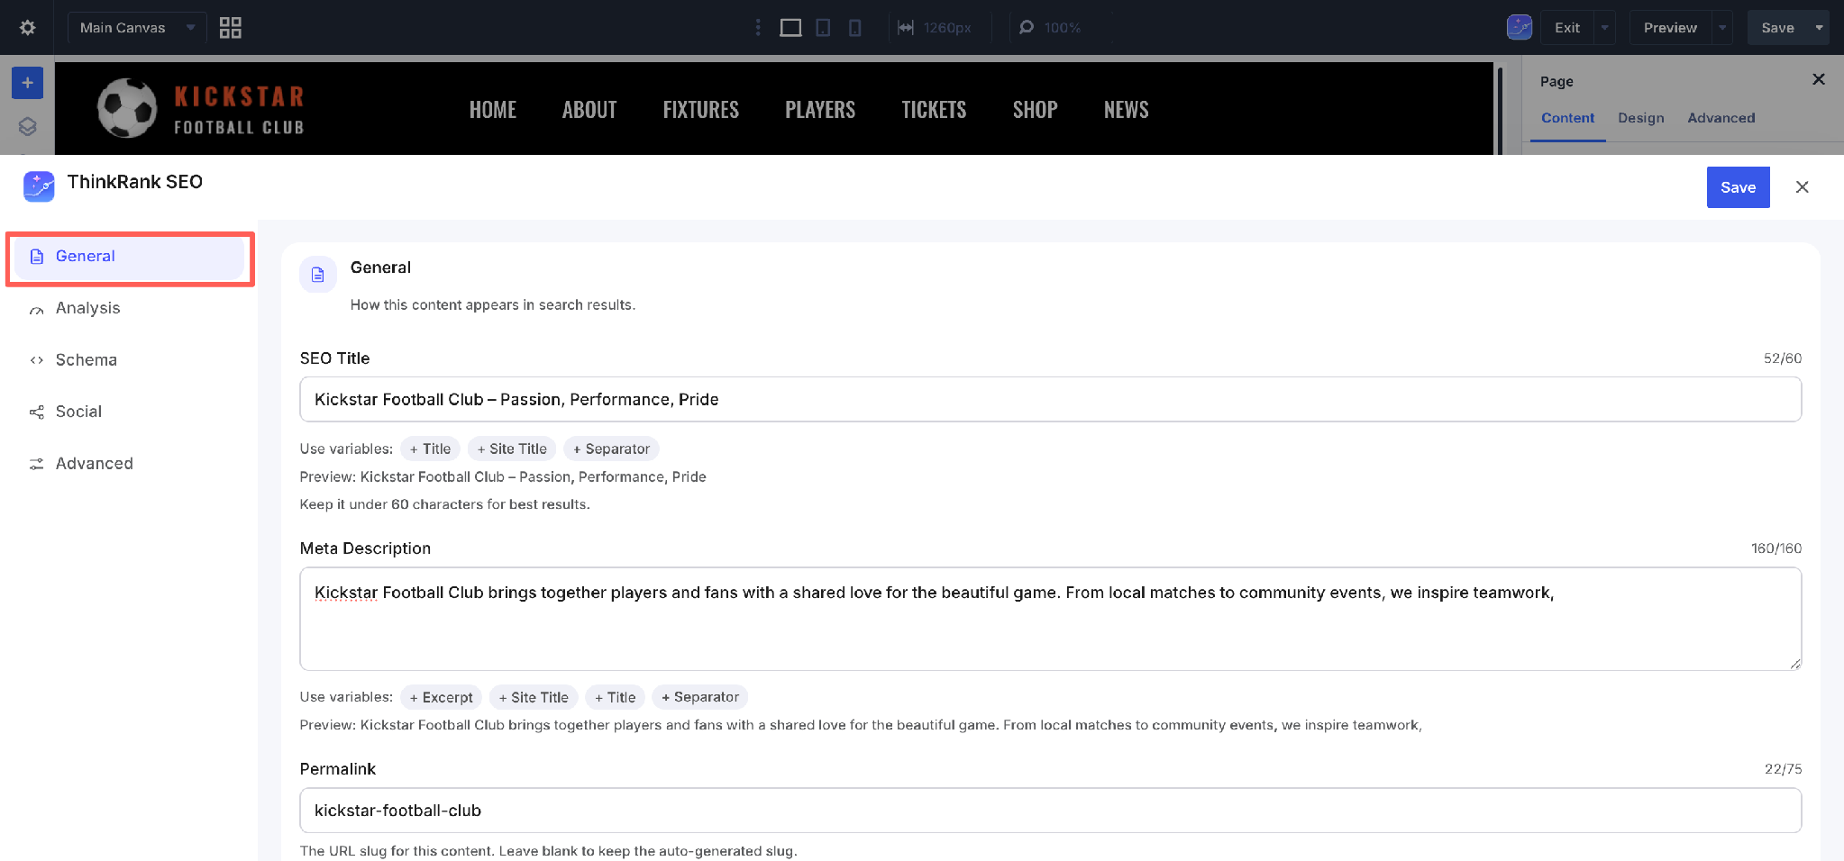Screen dimensions: 1844x861
Task: Click the Preview button
Action: point(1670,28)
